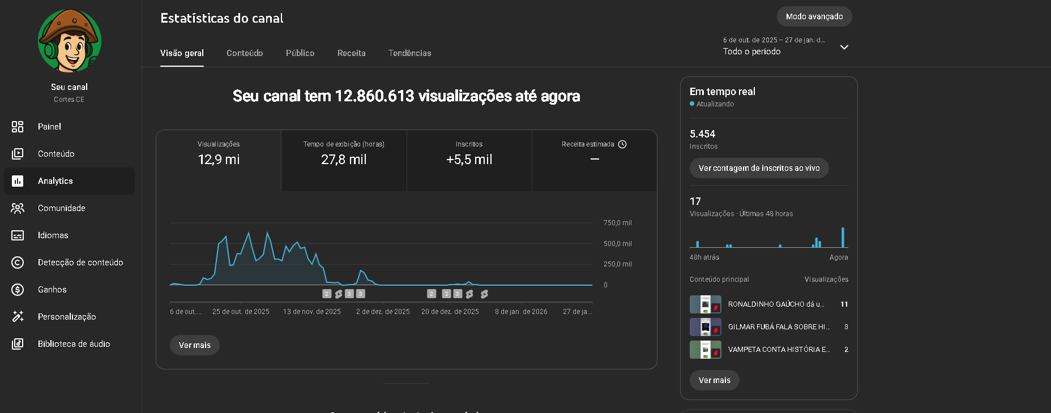Image resolution: width=1051 pixels, height=413 pixels.
Task: Select the Idiomas subtitles icon
Action: pos(18,235)
